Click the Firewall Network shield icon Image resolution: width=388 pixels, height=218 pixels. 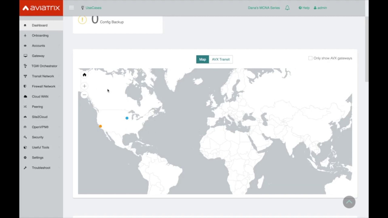(25, 86)
